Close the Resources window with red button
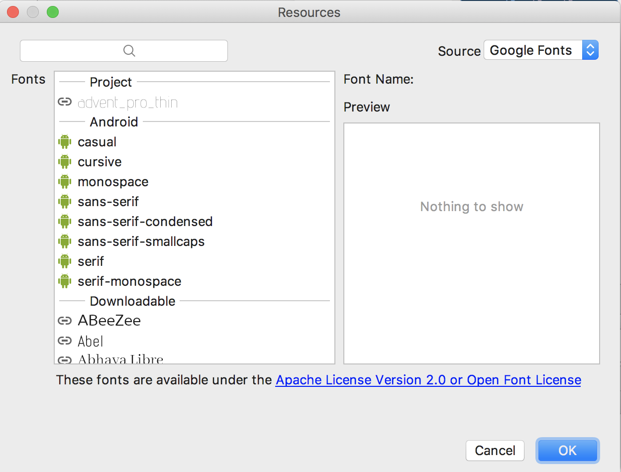The width and height of the screenshot is (621, 472). [13, 12]
